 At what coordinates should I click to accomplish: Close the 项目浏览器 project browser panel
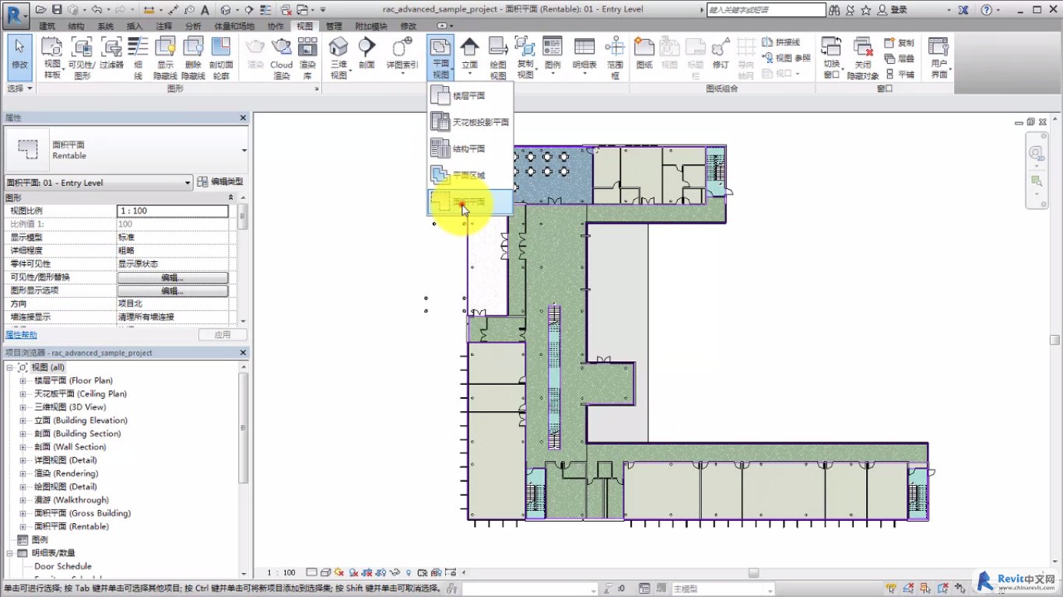[x=243, y=353]
